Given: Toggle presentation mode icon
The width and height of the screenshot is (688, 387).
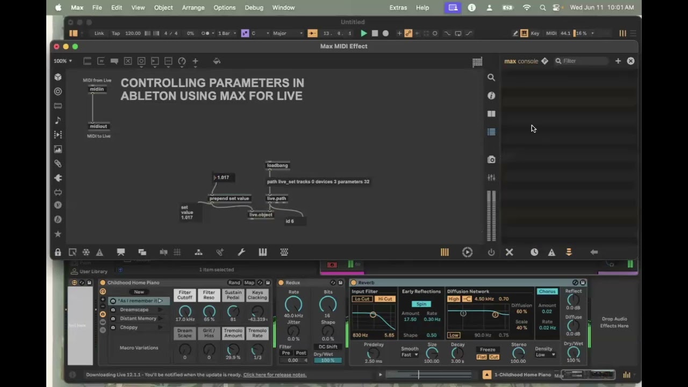Looking at the screenshot, I should (121, 252).
